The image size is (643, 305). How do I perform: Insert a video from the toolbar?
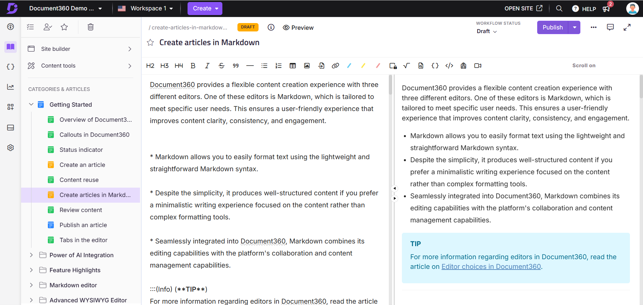478,66
